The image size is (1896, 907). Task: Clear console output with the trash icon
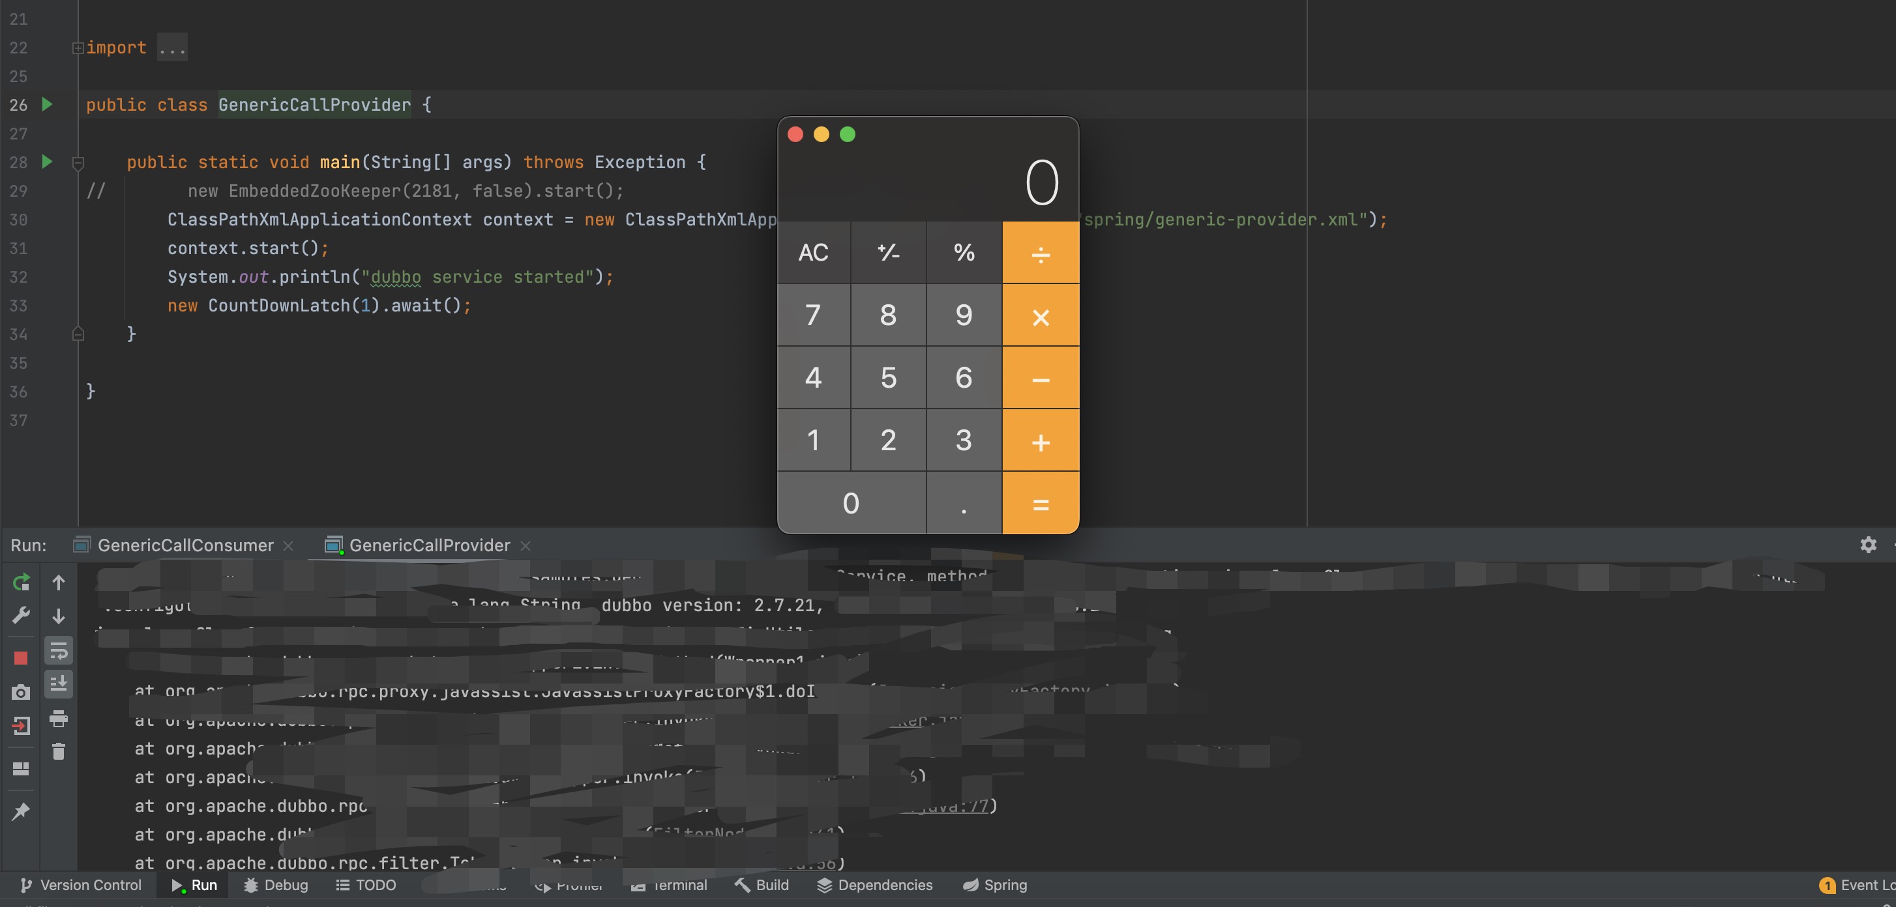(x=59, y=751)
